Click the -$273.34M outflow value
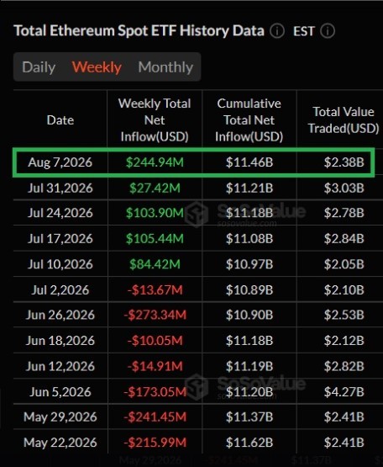The image size is (383, 467). (x=155, y=315)
